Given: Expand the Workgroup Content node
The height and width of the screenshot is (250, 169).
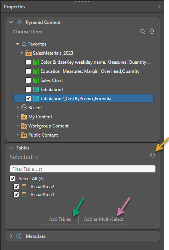Looking at the screenshot, I should (18, 126).
